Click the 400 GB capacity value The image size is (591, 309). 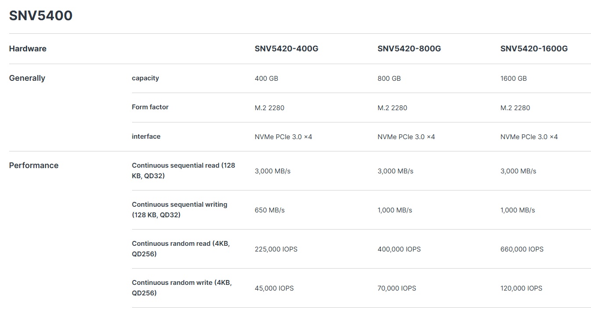[x=266, y=79]
